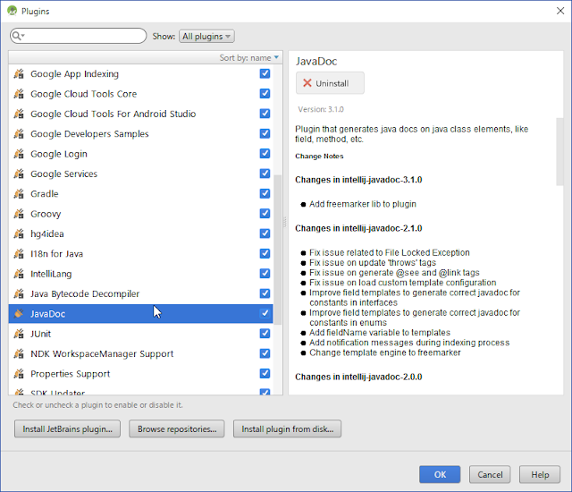The height and width of the screenshot is (492, 572).
Task: Click the JUnit plugin icon
Action: [x=19, y=334]
